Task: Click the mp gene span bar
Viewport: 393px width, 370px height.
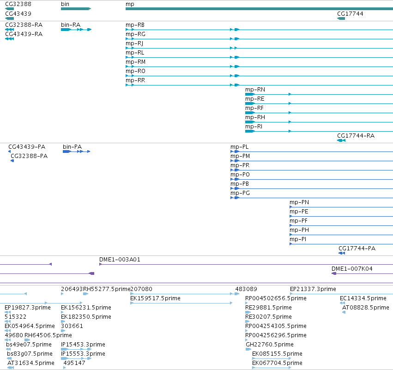Action: 259,9
